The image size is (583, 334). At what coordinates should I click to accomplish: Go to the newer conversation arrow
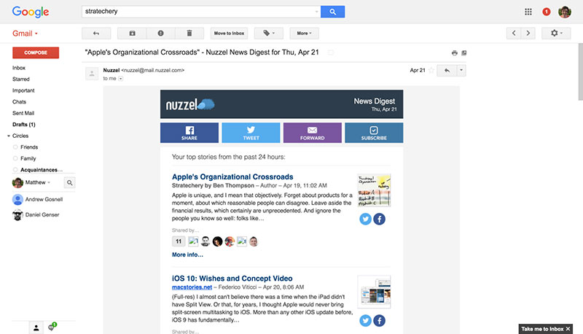(514, 33)
